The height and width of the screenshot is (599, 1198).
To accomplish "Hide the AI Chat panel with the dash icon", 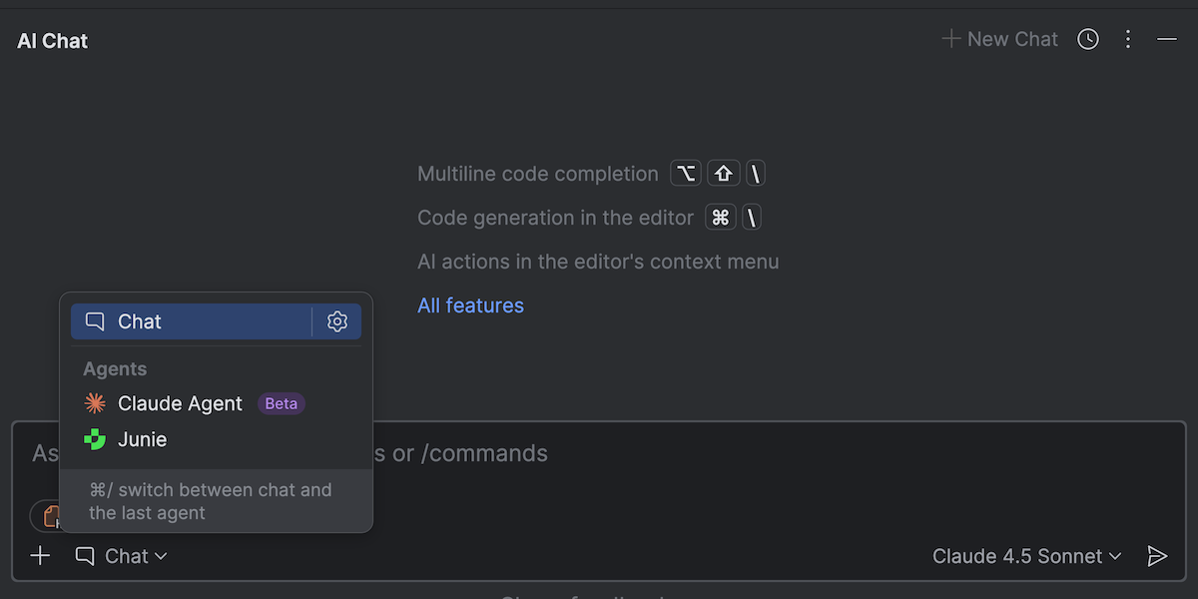I will tap(1167, 39).
